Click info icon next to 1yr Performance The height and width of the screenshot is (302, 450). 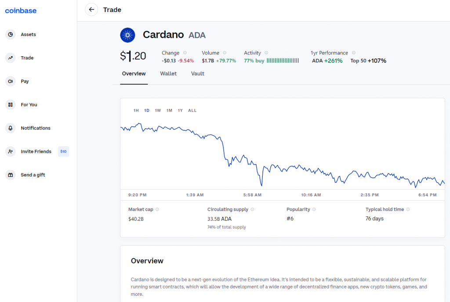pos(354,53)
